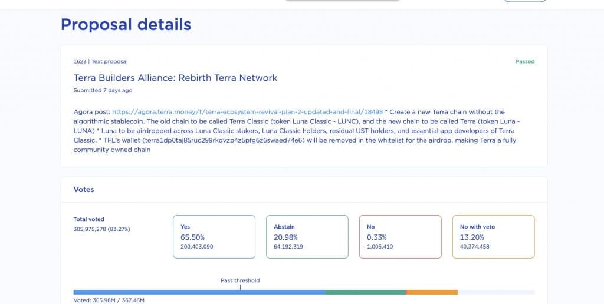The image size is (604, 304).
Task: Click the outlined button at top right
Action: 524,1
